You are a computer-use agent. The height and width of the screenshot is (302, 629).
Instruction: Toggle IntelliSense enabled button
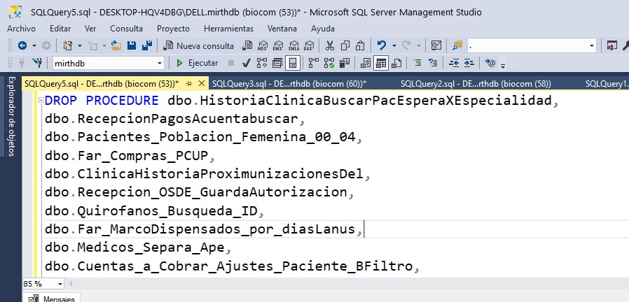point(293,63)
